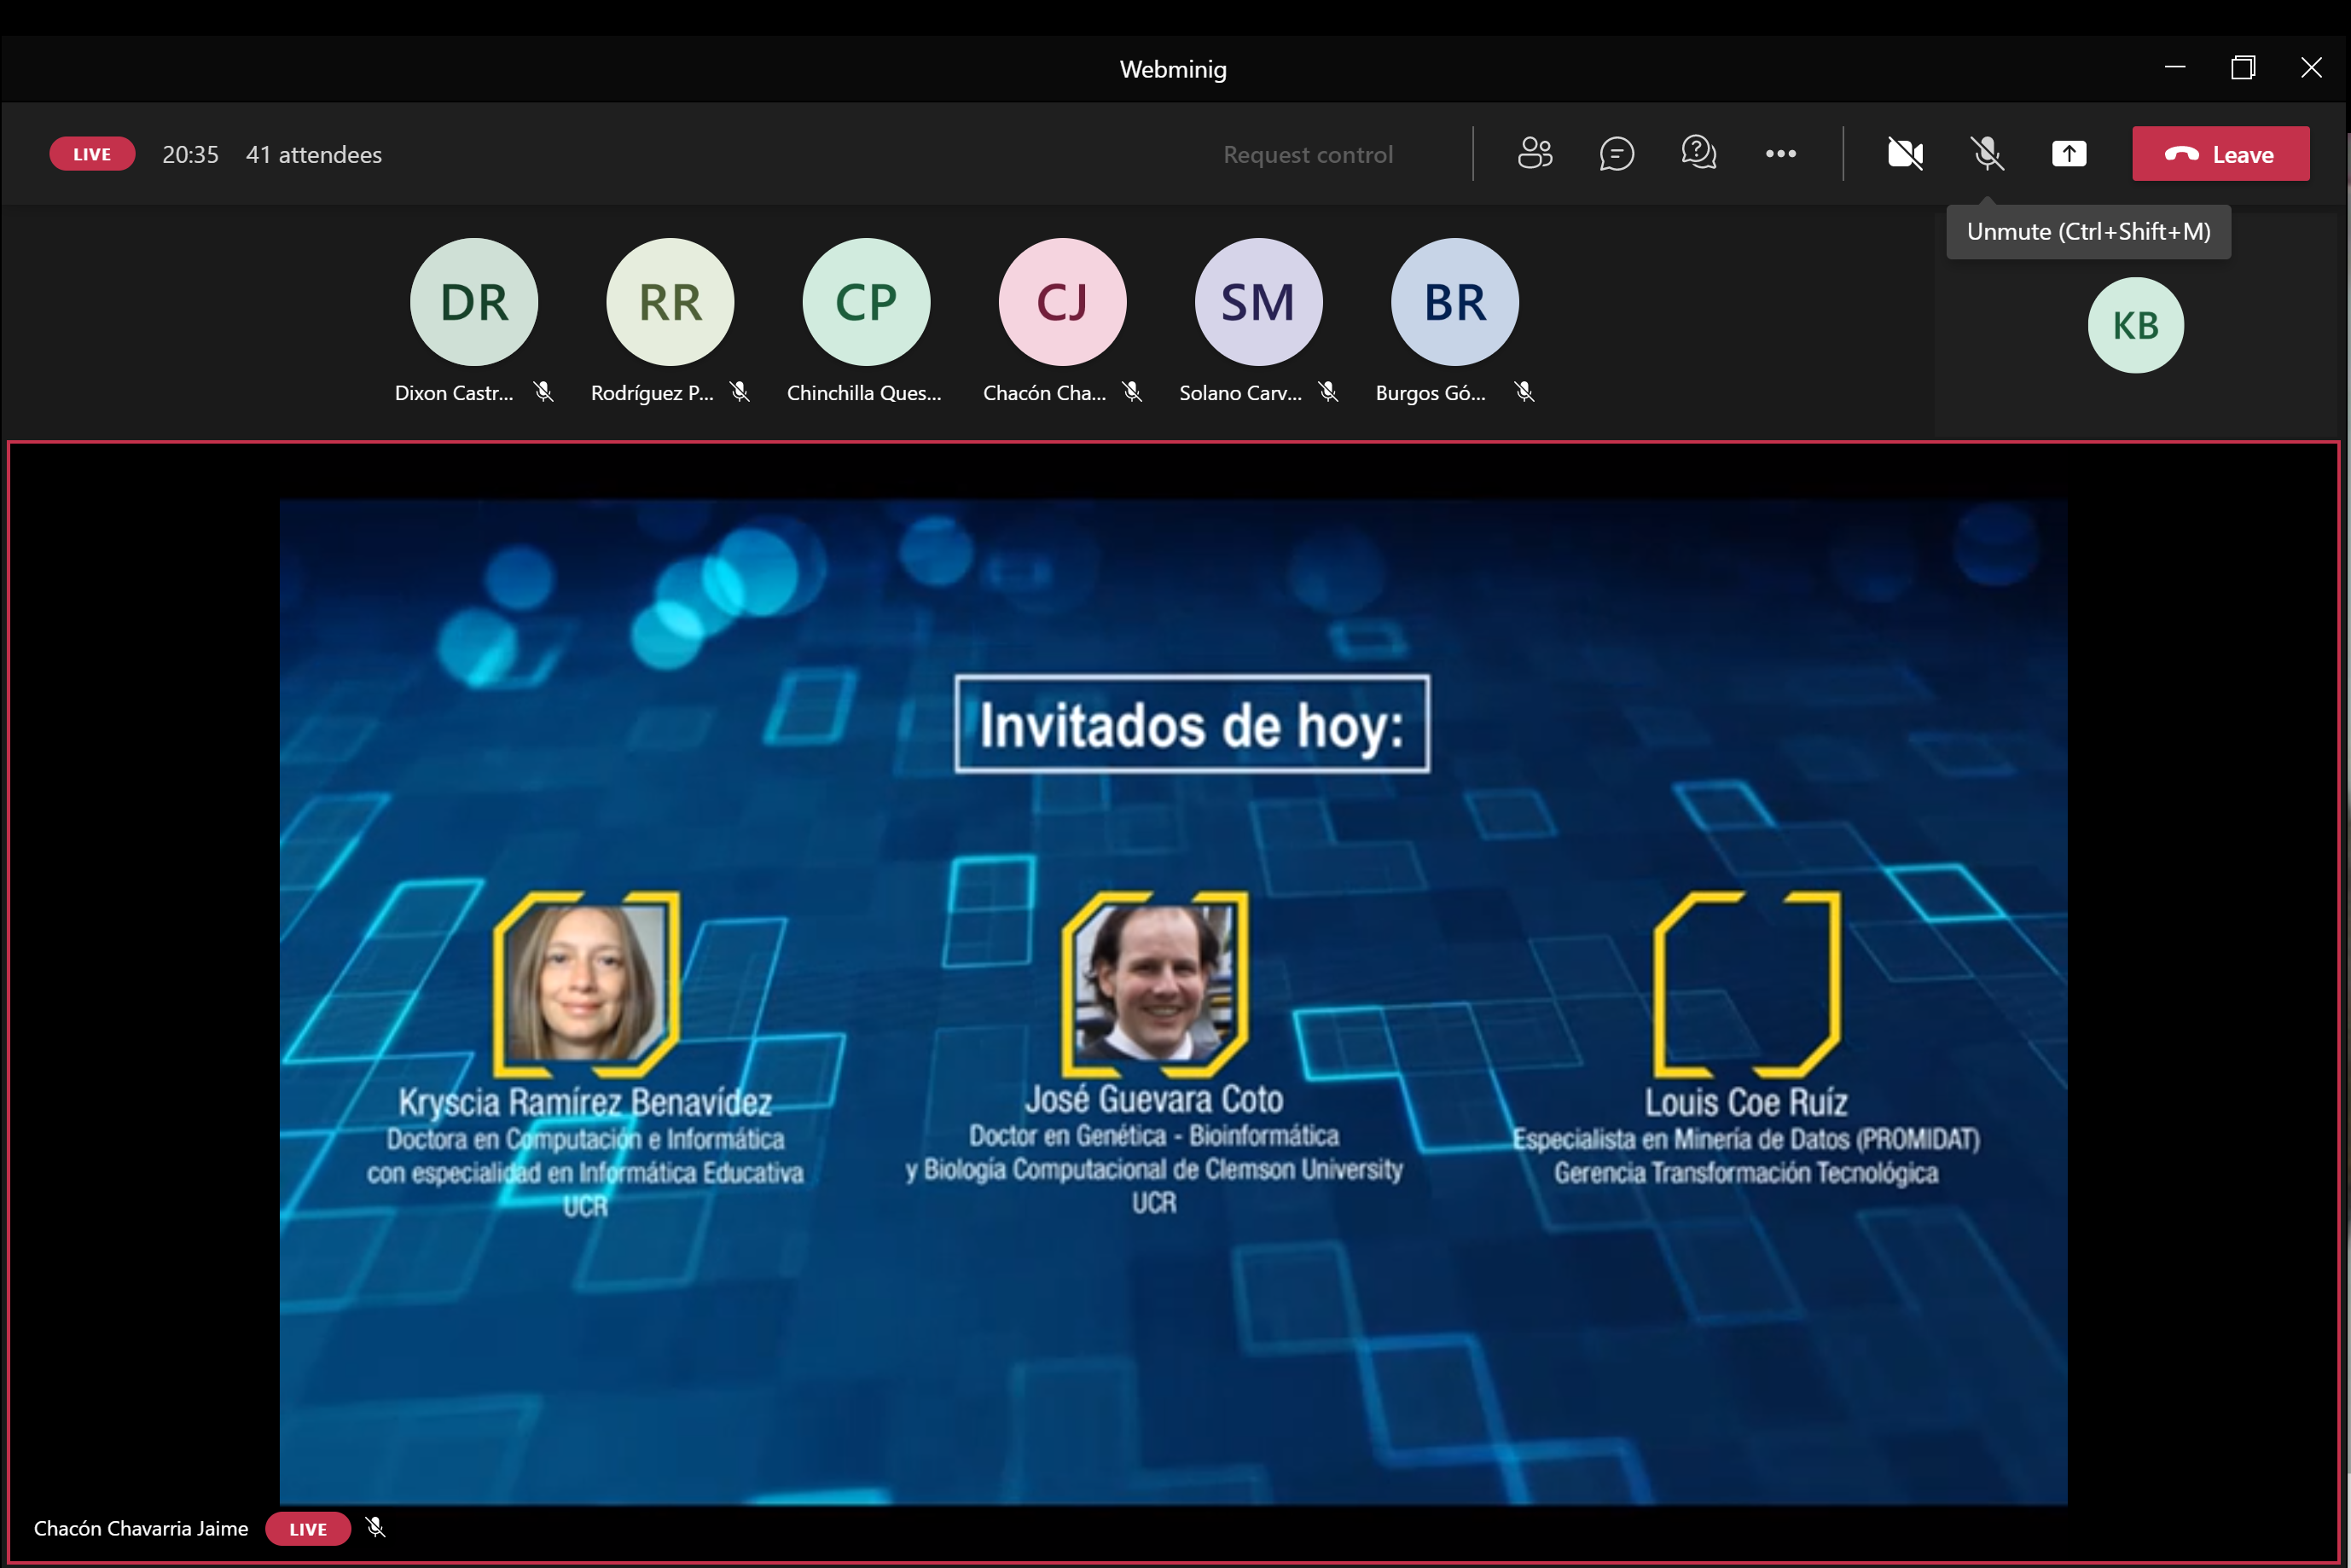Image resolution: width=2351 pixels, height=1568 pixels.
Task: Click the presenter name Chacón Chavarria Jaime
Action: pyautogui.click(x=141, y=1528)
